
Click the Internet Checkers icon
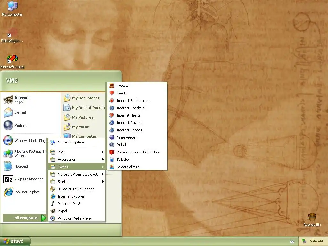pos(112,108)
